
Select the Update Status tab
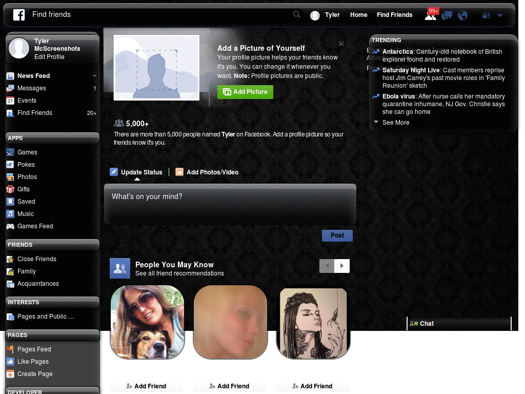[x=136, y=172]
